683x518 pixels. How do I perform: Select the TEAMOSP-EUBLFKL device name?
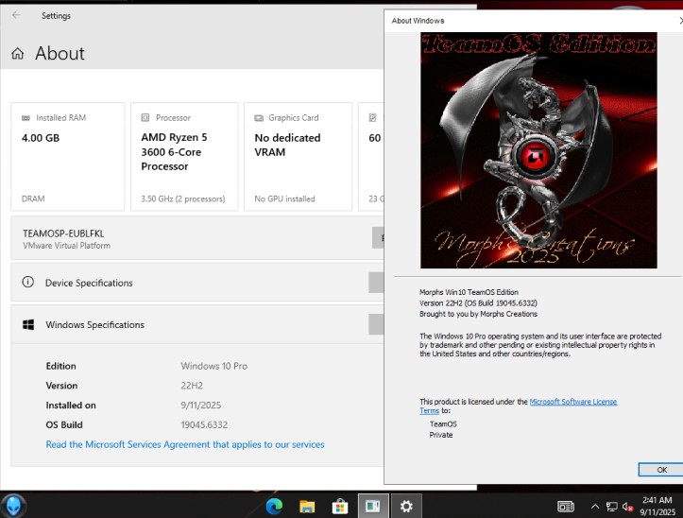pos(63,233)
